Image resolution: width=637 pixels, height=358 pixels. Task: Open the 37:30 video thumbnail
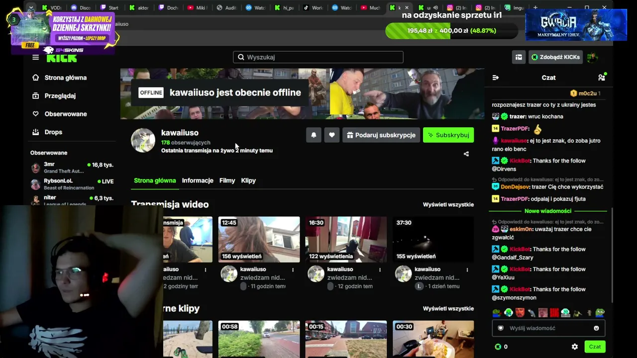tap(433, 239)
